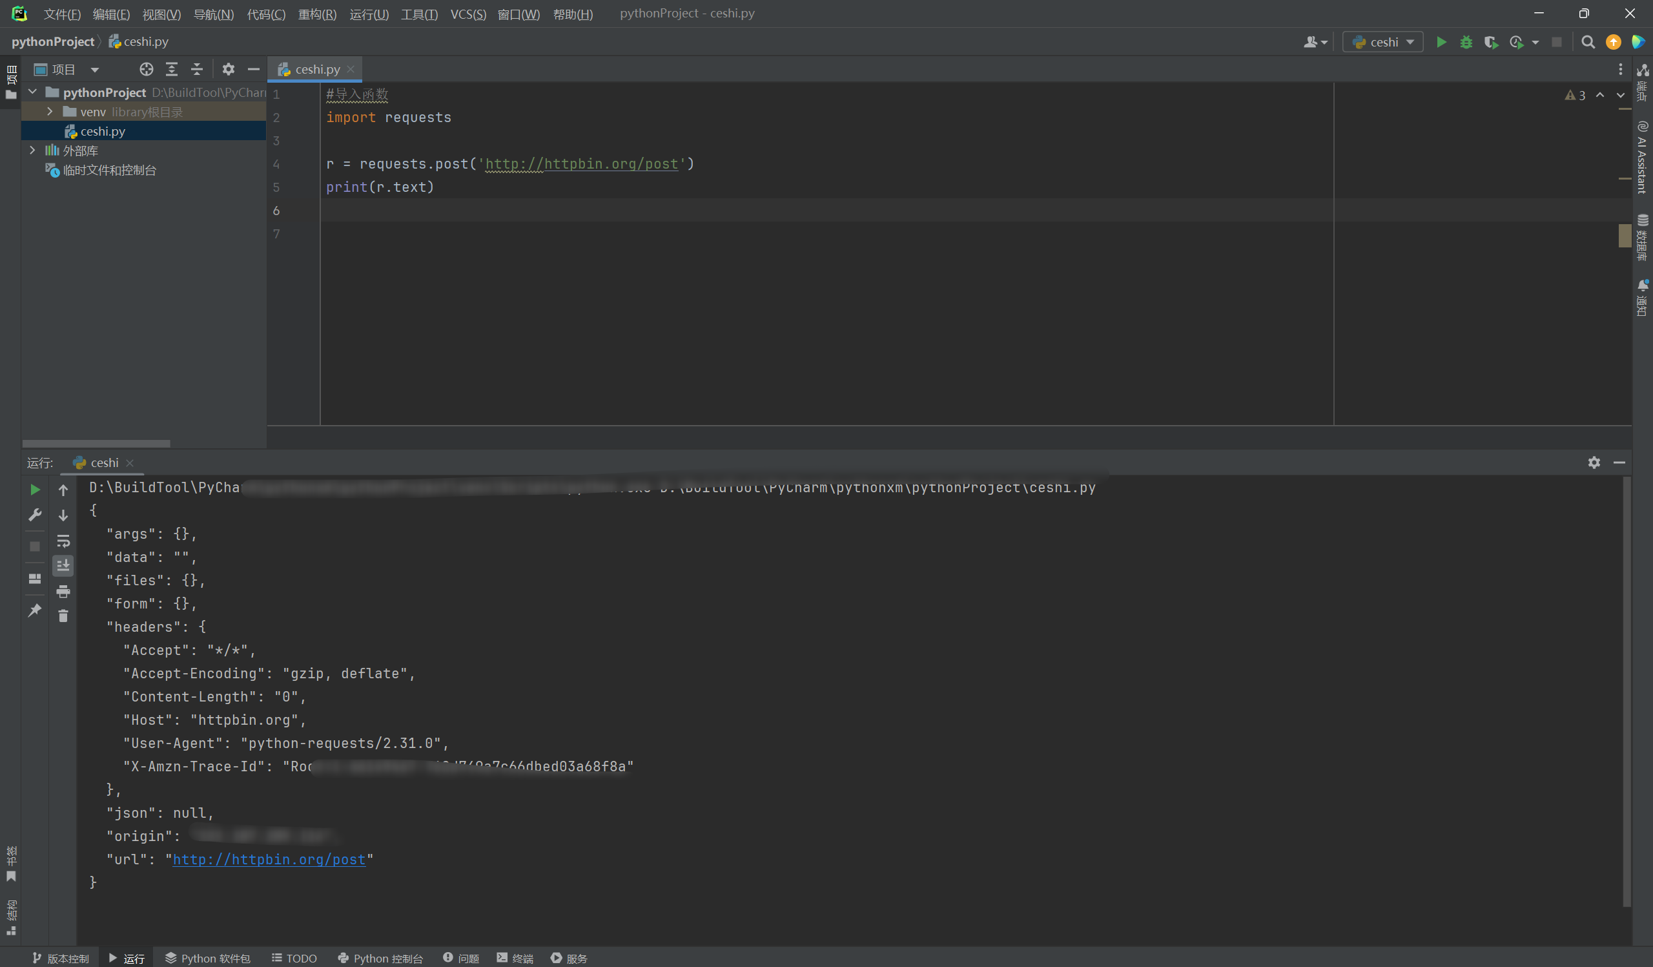Click the stop icon in the top toolbar
The height and width of the screenshot is (967, 1653).
[x=1557, y=42]
